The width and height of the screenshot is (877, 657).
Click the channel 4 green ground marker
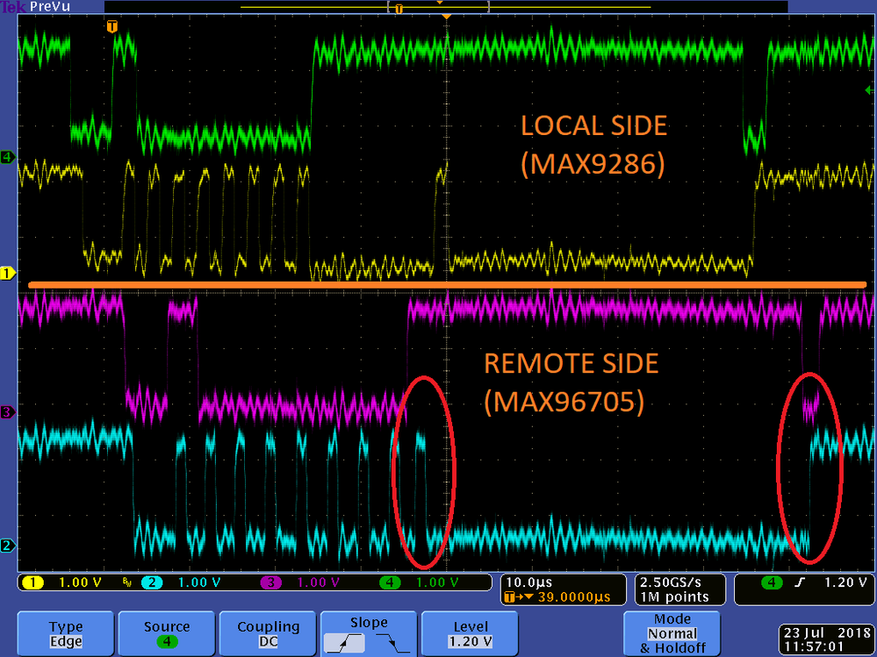8,157
